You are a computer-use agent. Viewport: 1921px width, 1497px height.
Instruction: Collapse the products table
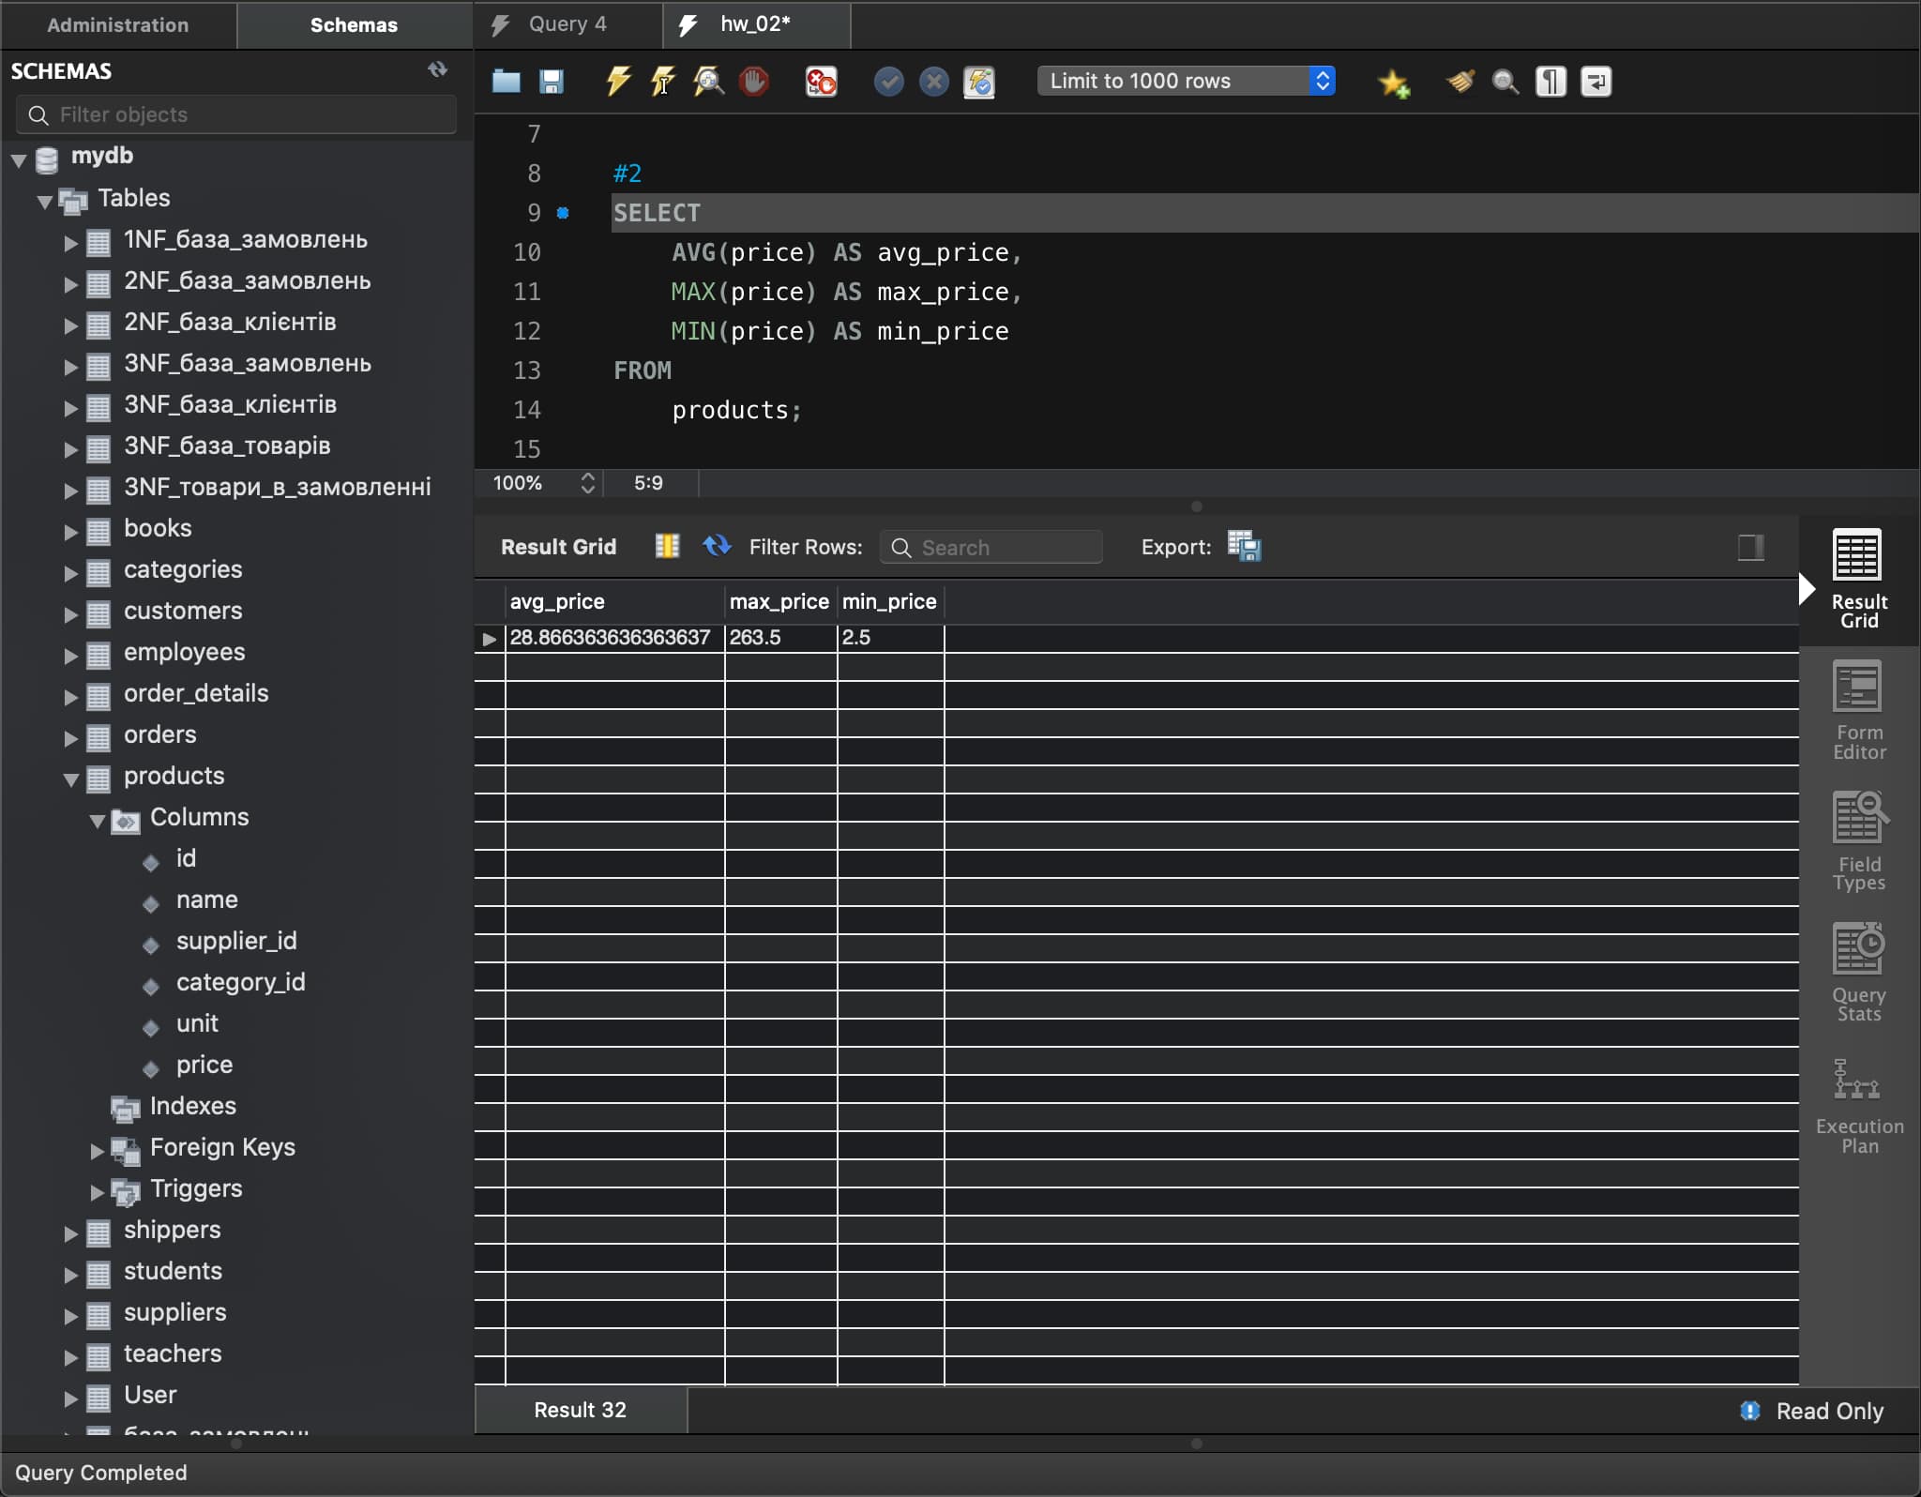coord(70,779)
